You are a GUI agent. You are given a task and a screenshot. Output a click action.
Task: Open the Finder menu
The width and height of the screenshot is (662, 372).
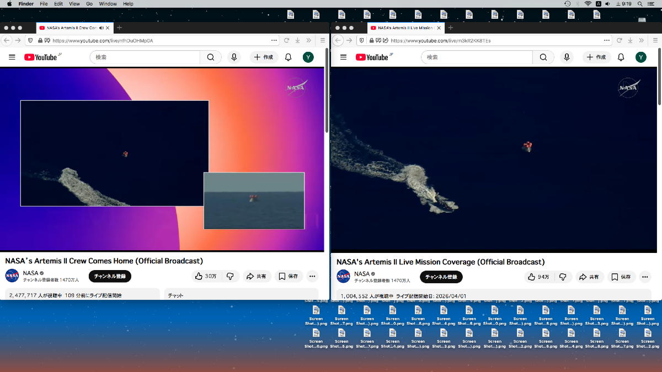pos(26,4)
